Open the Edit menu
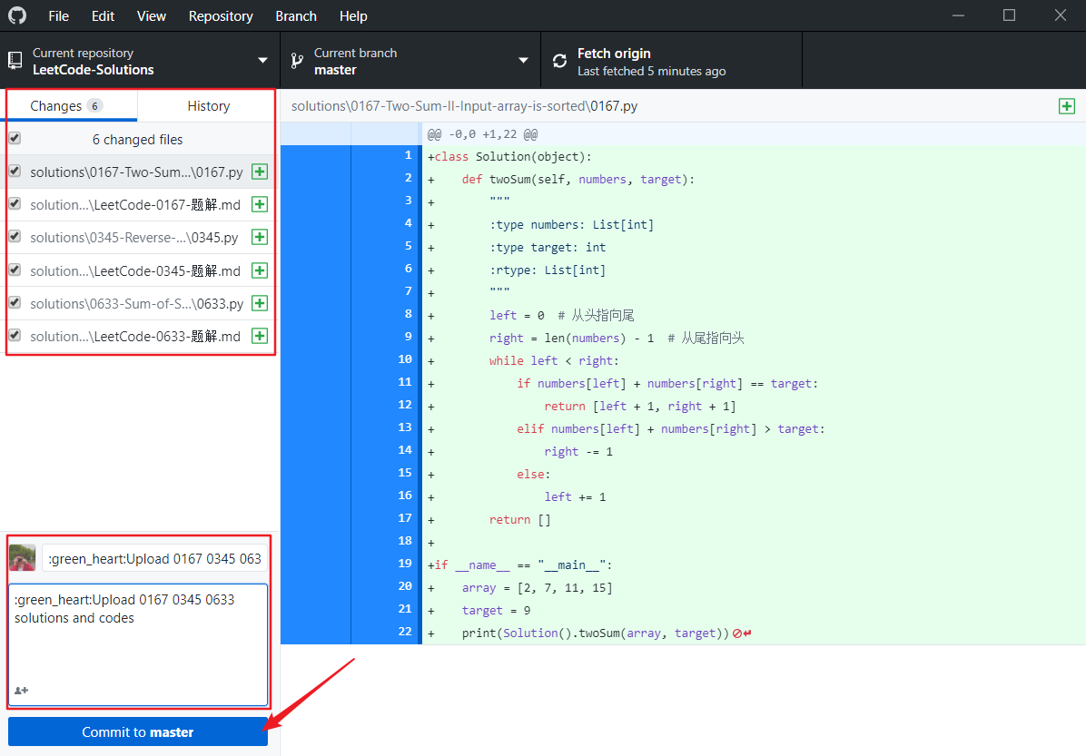1086x756 pixels. tap(103, 16)
